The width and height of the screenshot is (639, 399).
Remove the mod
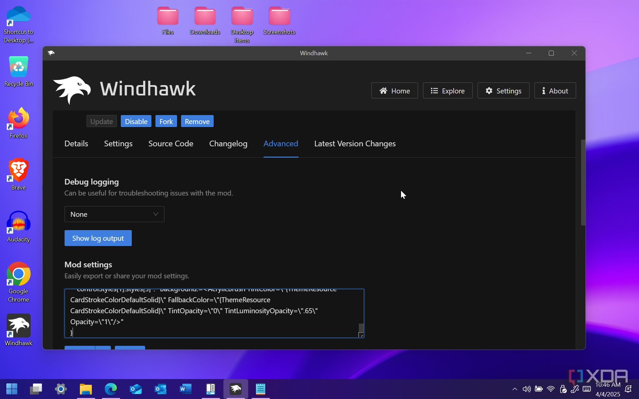point(197,121)
